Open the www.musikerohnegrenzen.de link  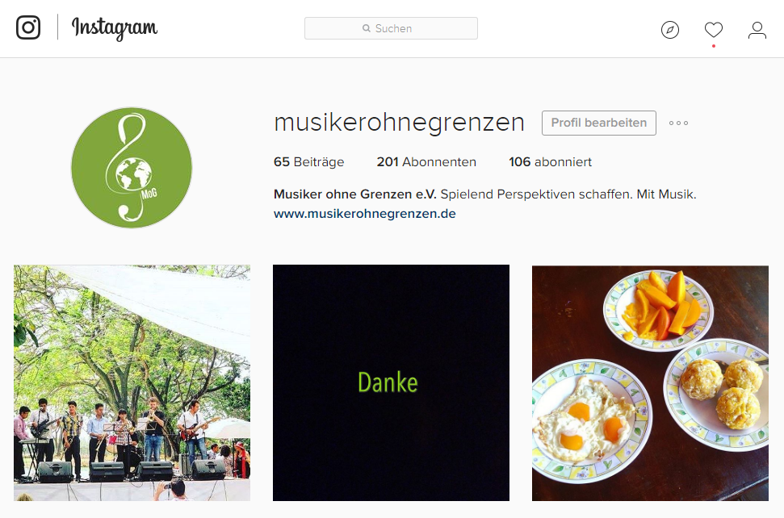click(364, 214)
